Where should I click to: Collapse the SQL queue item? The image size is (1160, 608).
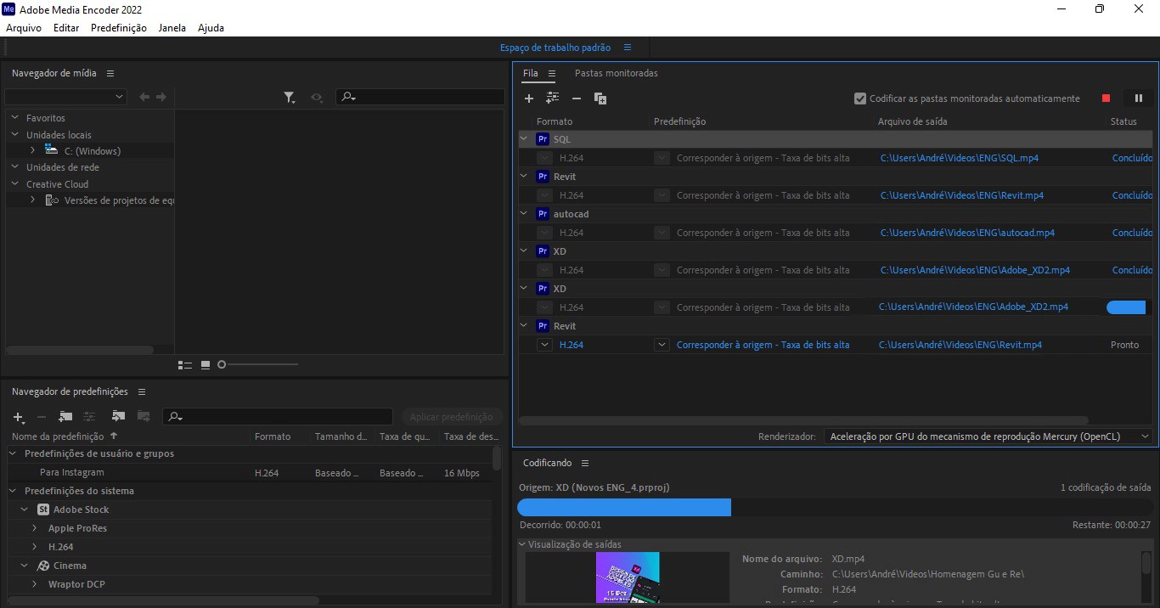(524, 138)
